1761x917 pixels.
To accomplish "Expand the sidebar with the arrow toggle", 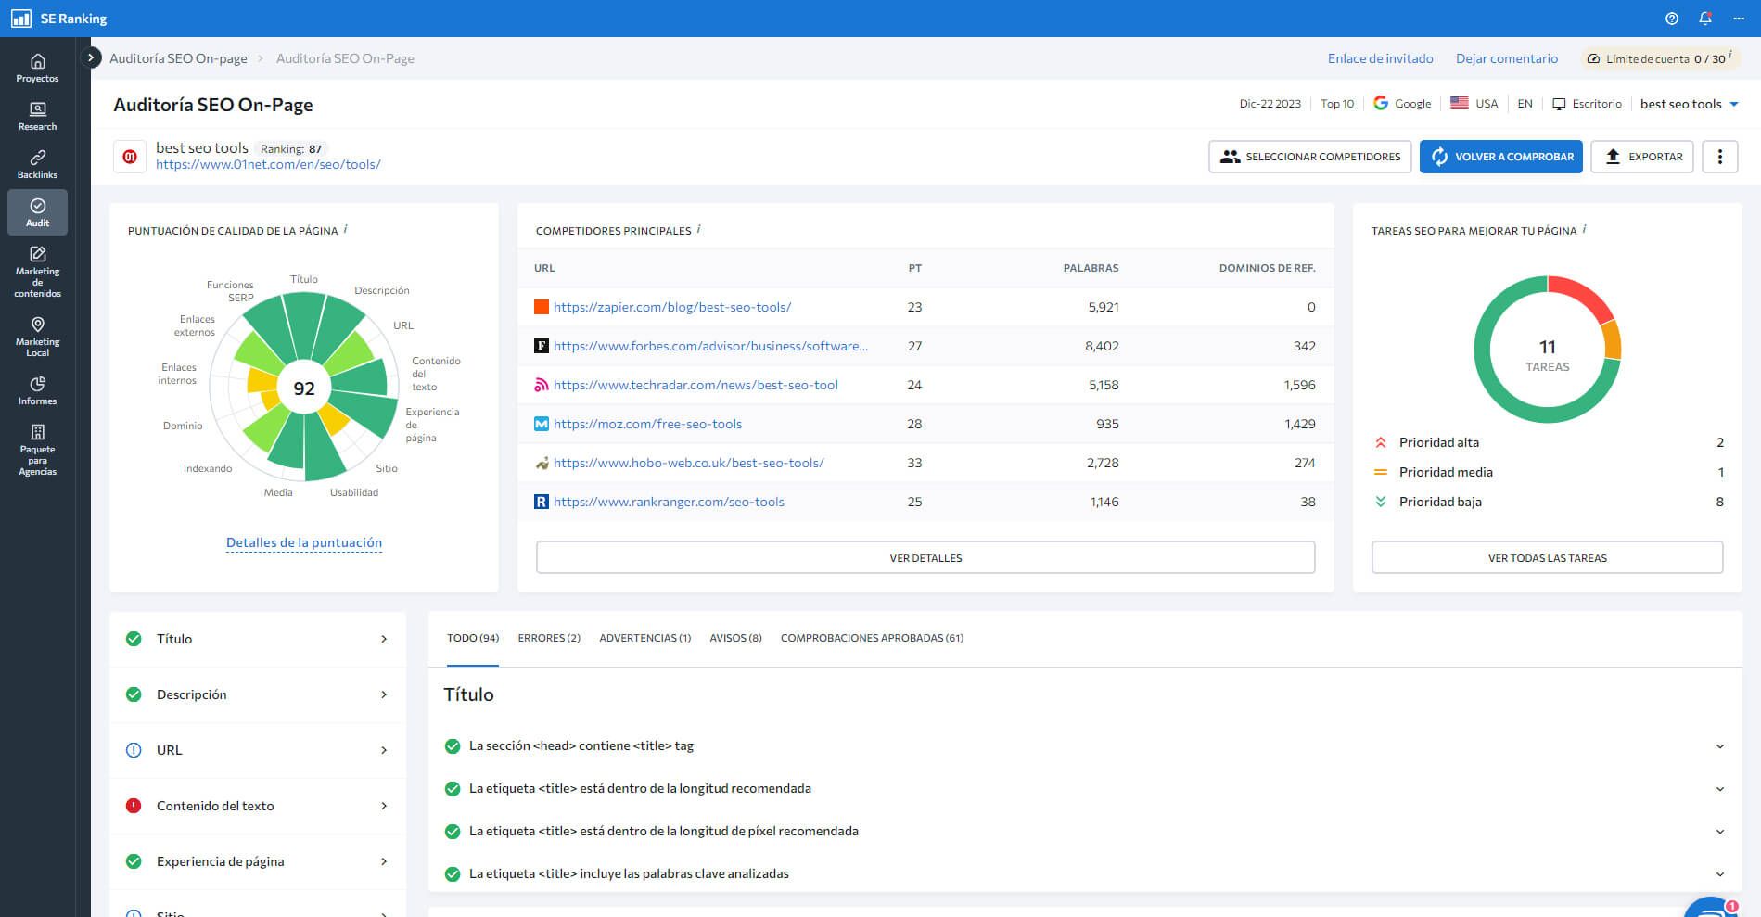I will pos(91,57).
